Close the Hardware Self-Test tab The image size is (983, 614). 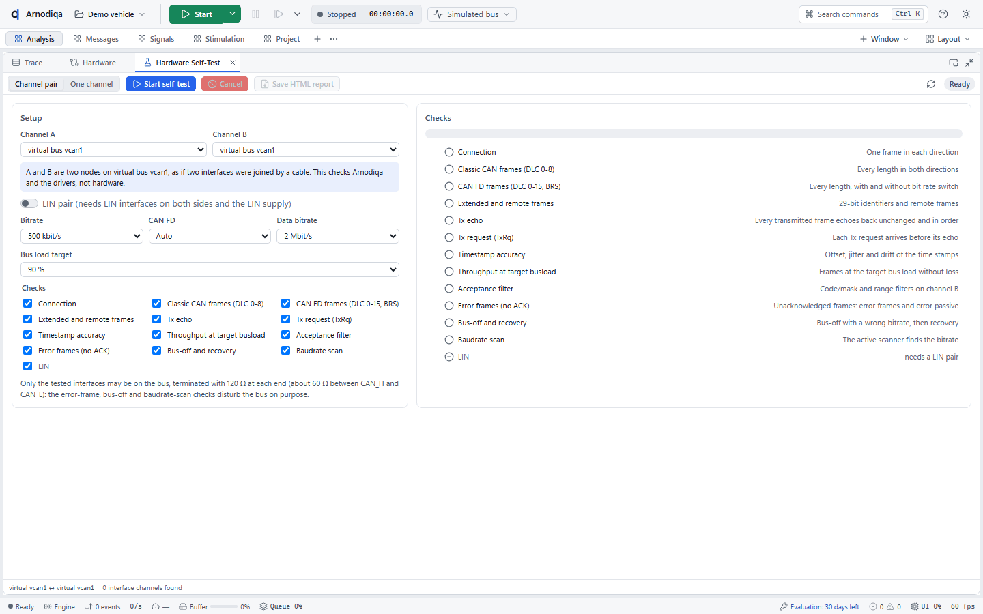[233, 63]
